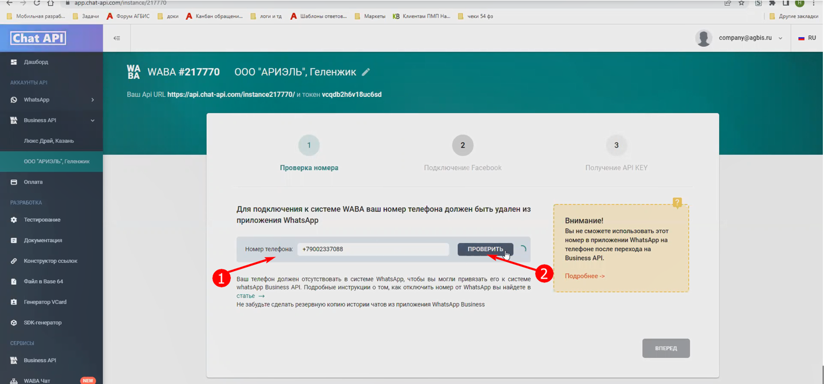Click the browser home icon
Image resolution: width=824 pixels, height=384 pixels.
pyautogui.click(x=50, y=3)
